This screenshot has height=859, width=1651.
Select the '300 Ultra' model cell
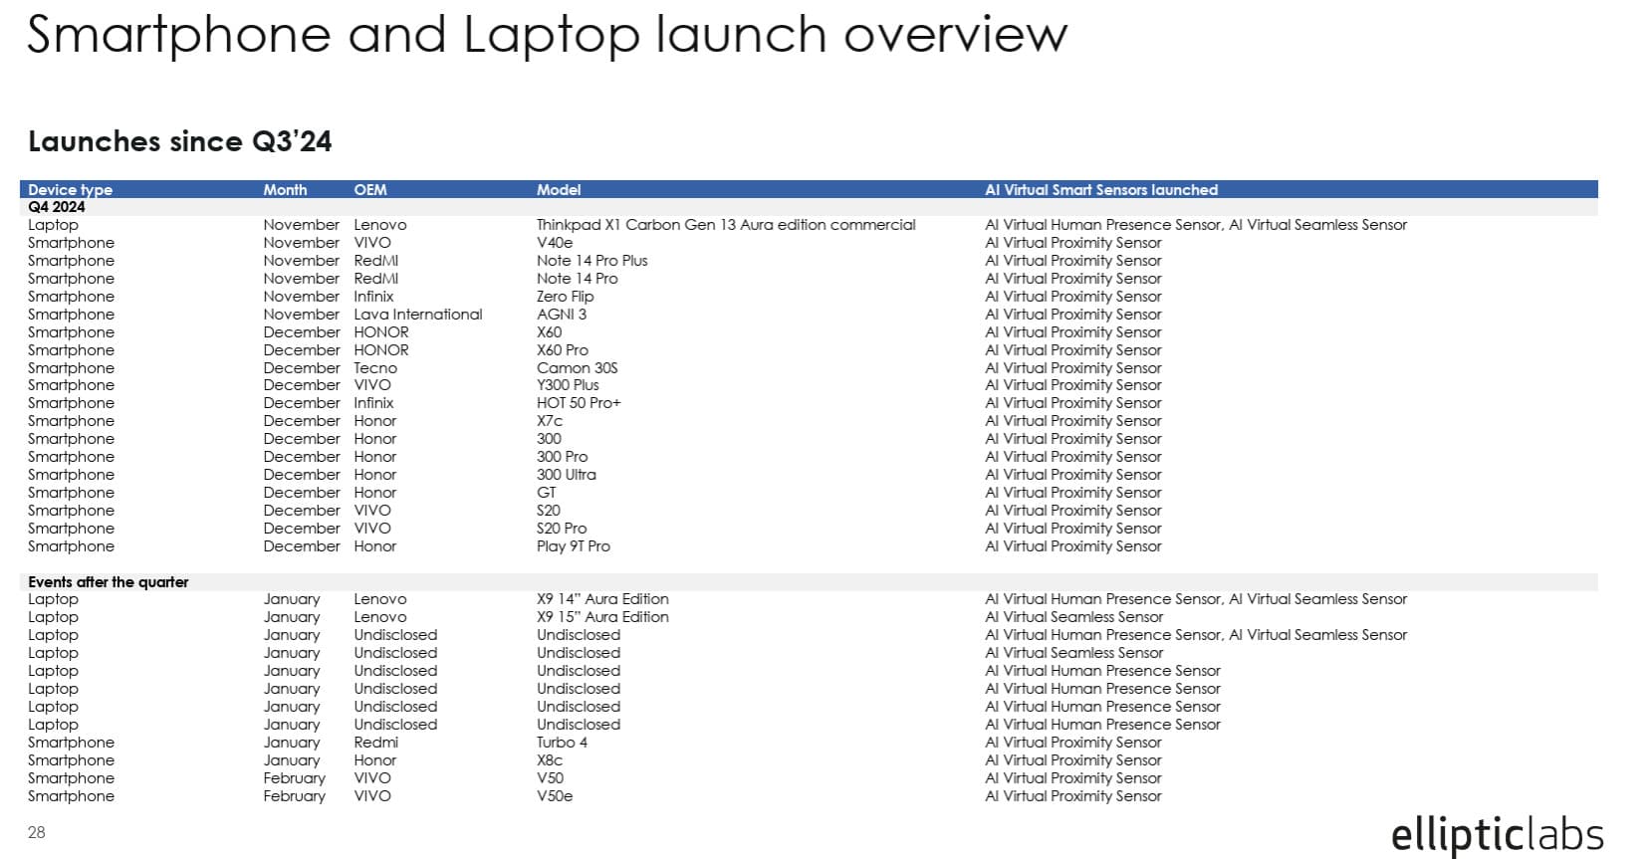(x=567, y=475)
